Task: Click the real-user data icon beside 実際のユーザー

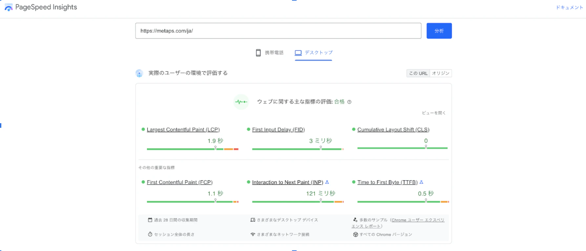Action: 139,73
